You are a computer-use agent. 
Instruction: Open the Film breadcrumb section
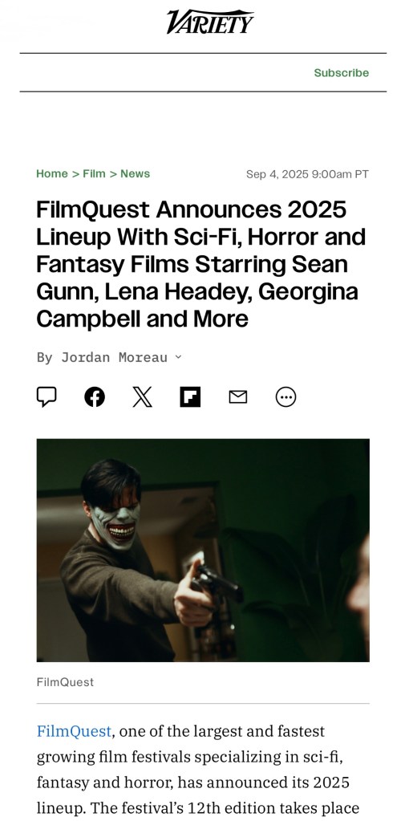[94, 174]
